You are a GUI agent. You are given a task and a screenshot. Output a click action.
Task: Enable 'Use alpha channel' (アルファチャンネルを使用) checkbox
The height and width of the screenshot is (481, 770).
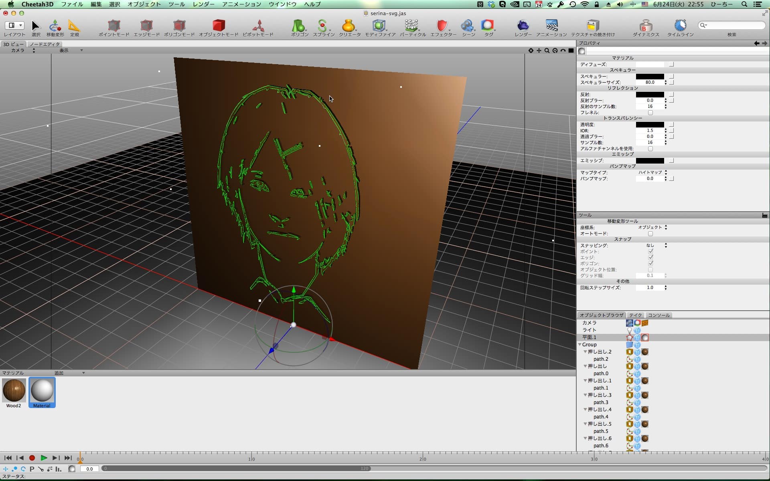[650, 149]
